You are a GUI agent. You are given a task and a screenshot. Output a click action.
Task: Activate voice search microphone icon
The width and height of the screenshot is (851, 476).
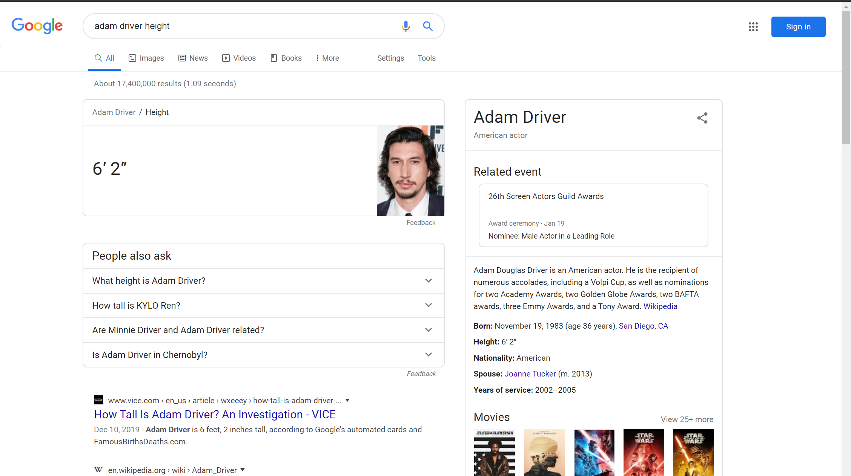(406, 26)
